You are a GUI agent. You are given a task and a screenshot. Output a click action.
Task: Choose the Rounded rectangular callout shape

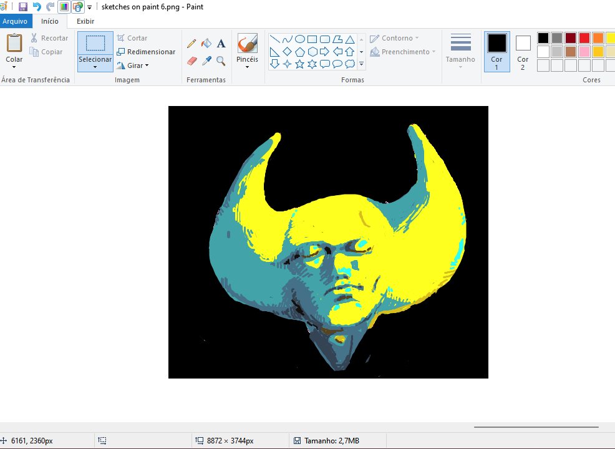click(325, 64)
